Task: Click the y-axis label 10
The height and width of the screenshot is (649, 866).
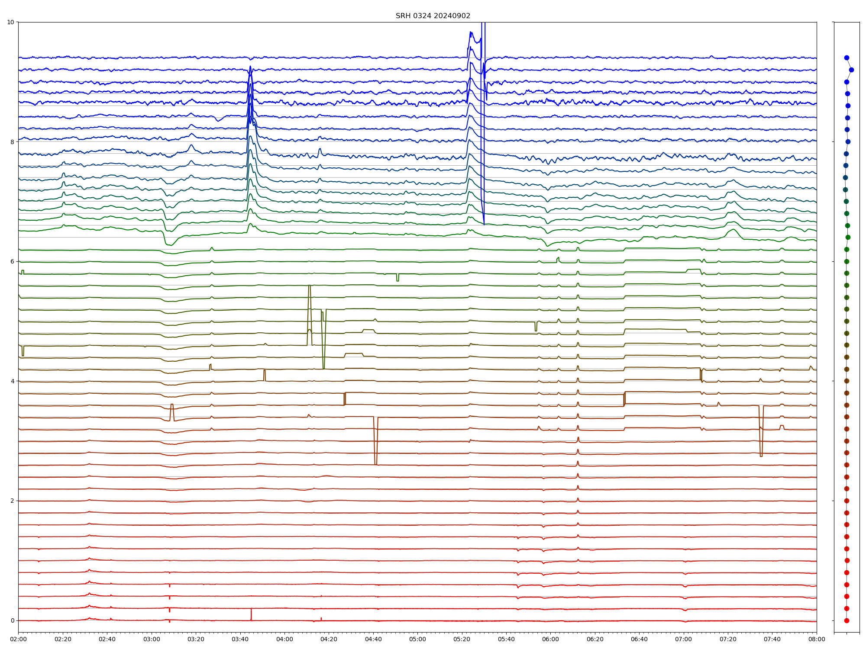Action: pos(10,22)
